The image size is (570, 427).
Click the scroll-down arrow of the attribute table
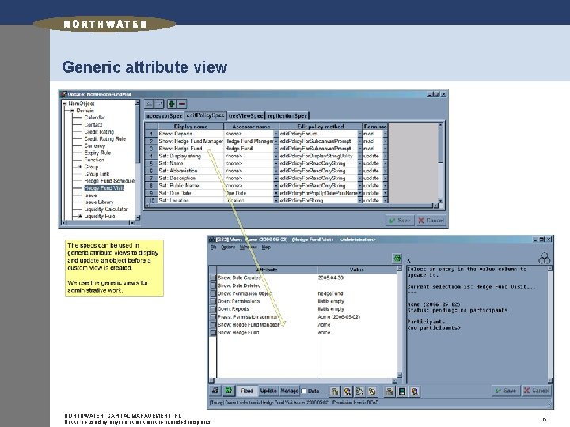(400, 375)
